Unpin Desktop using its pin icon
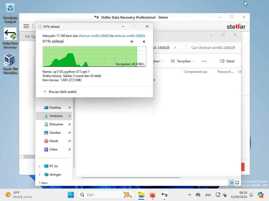 point(69,108)
